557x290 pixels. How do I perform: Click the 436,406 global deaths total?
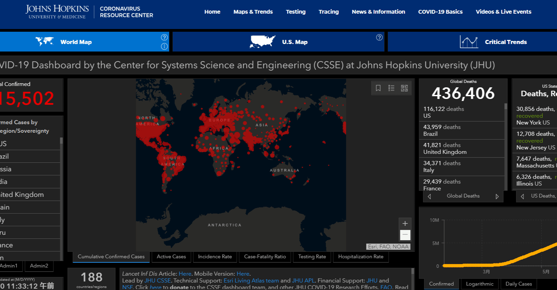[x=463, y=93]
